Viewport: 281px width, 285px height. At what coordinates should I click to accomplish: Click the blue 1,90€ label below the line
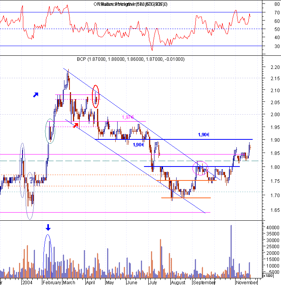click(139, 145)
